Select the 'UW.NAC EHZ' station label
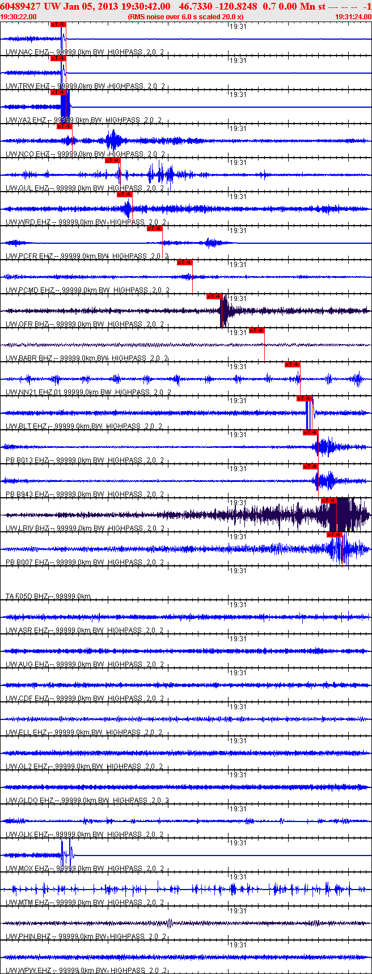 coord(27,52)
